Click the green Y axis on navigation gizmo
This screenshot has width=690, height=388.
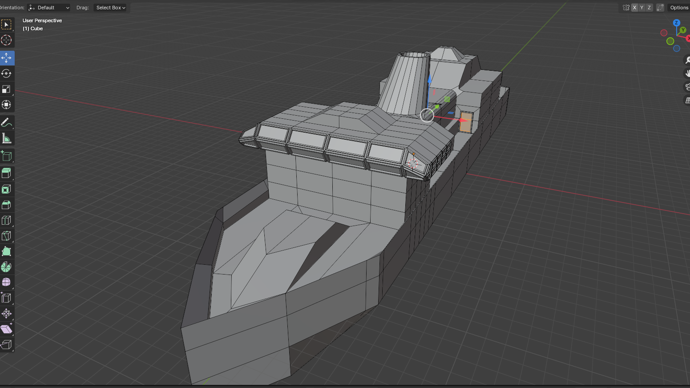click(683, 30)
